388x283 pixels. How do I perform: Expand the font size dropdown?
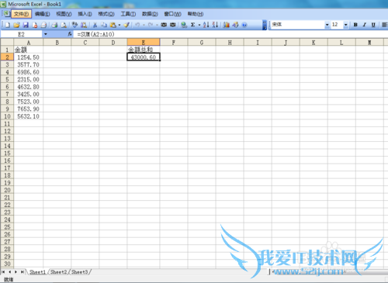pos(345,25)
